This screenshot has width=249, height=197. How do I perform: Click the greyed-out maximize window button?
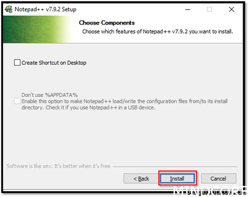209,10
